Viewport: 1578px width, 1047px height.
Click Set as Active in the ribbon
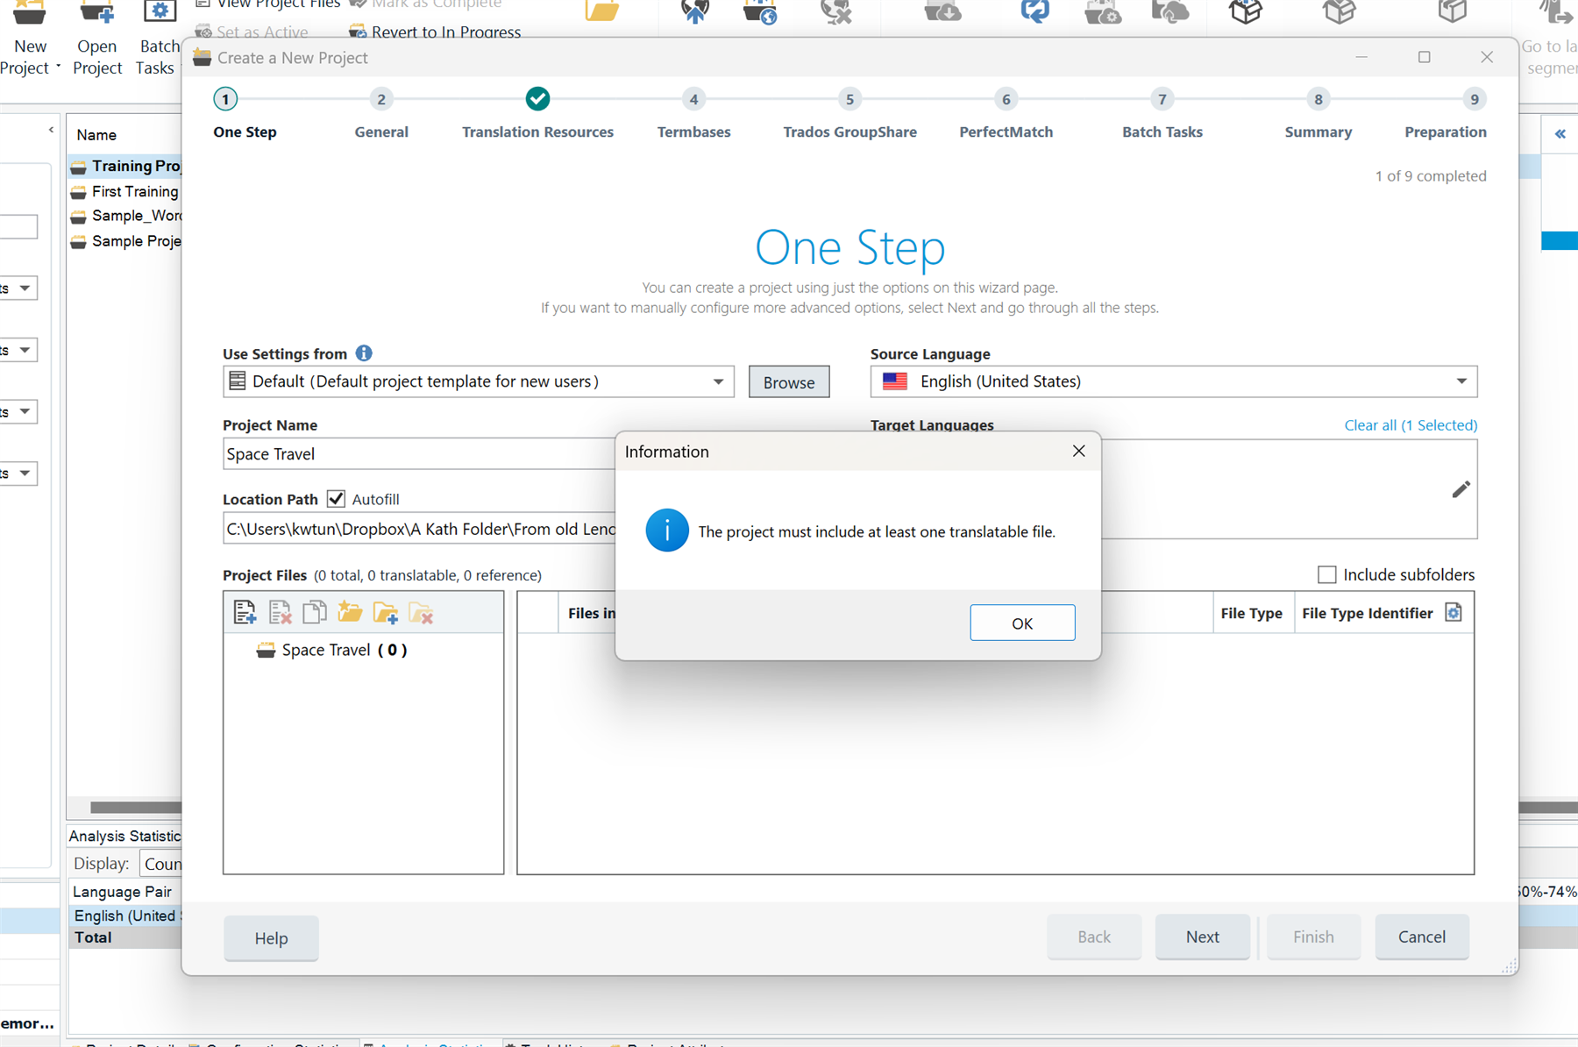tap(252, 32)
